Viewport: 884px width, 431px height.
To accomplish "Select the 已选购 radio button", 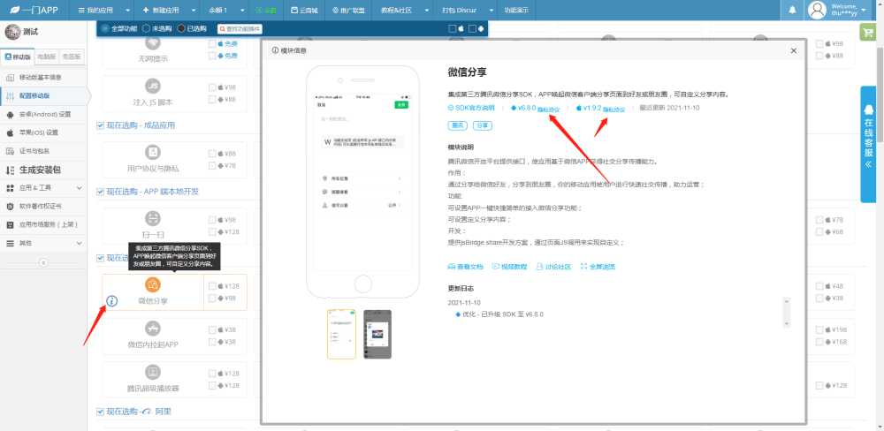I will 181,28.
